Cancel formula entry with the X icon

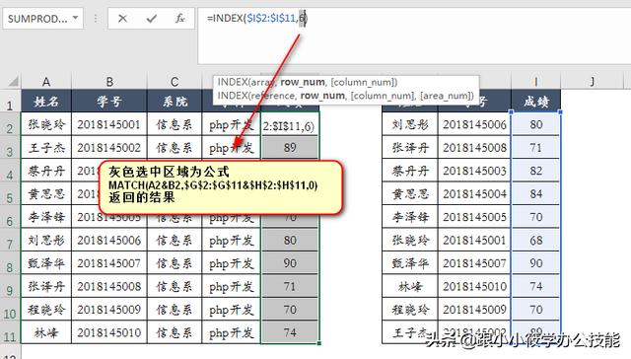coord(122,18)
